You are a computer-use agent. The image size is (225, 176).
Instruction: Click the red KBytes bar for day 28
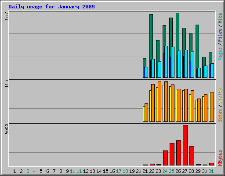(192, 156)
